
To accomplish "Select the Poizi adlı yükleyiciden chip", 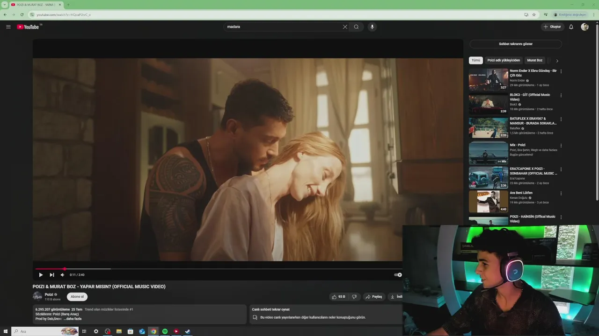I will [x=504, y=60].
